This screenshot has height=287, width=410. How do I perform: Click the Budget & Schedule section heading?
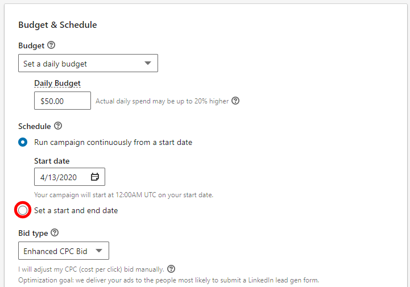click(57, 25)
